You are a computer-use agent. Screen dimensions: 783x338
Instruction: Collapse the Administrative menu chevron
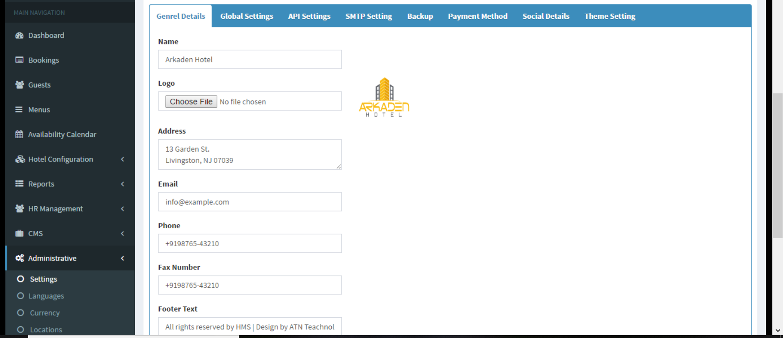coord(123,258)
